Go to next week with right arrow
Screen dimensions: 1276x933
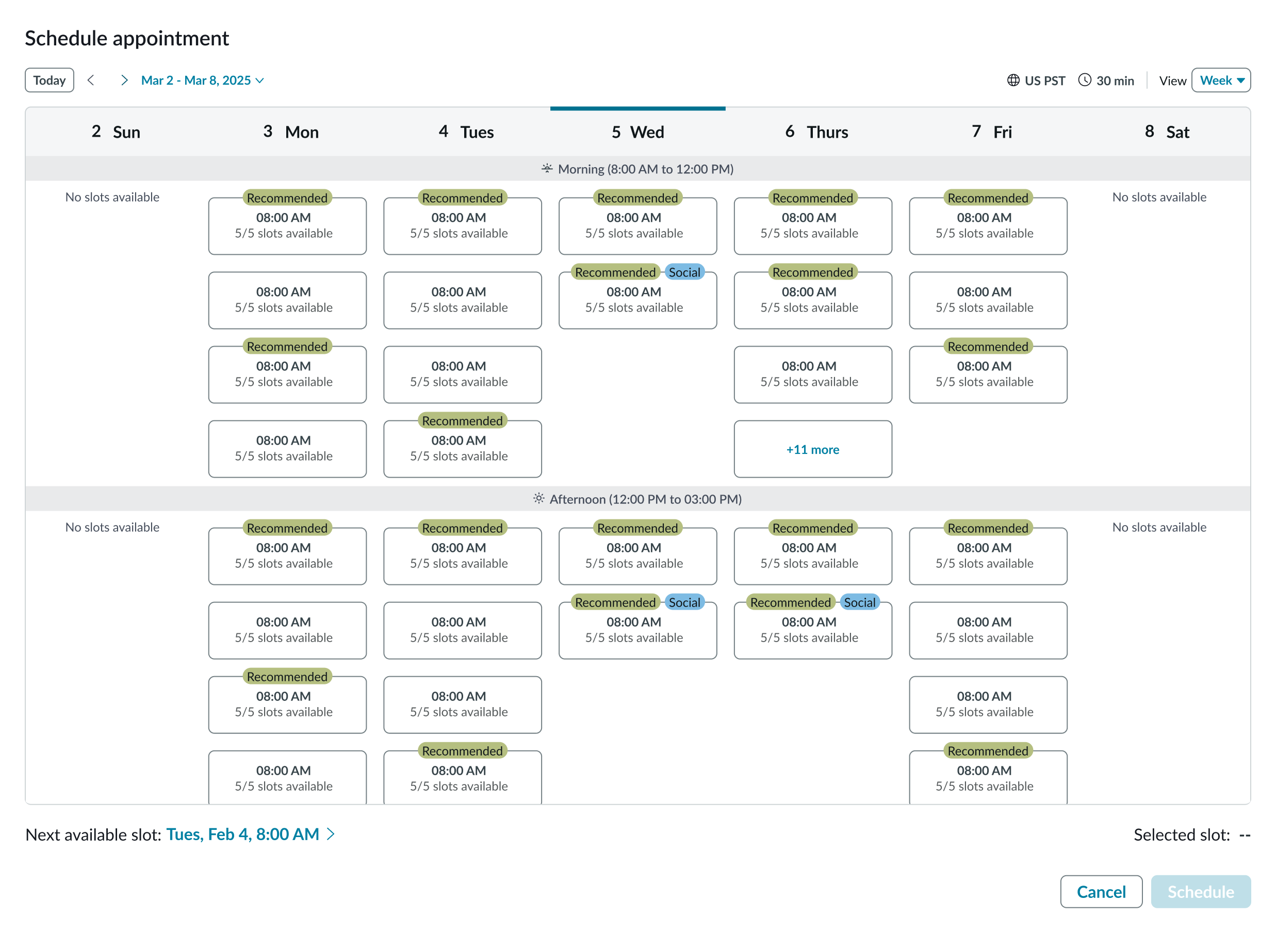point(124,80)
